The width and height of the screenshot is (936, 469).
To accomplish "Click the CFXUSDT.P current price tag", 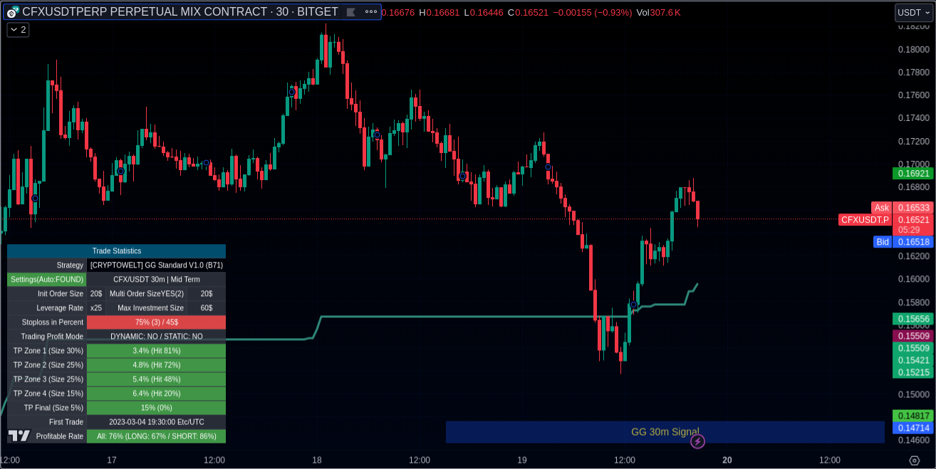I will pos(864,220).
